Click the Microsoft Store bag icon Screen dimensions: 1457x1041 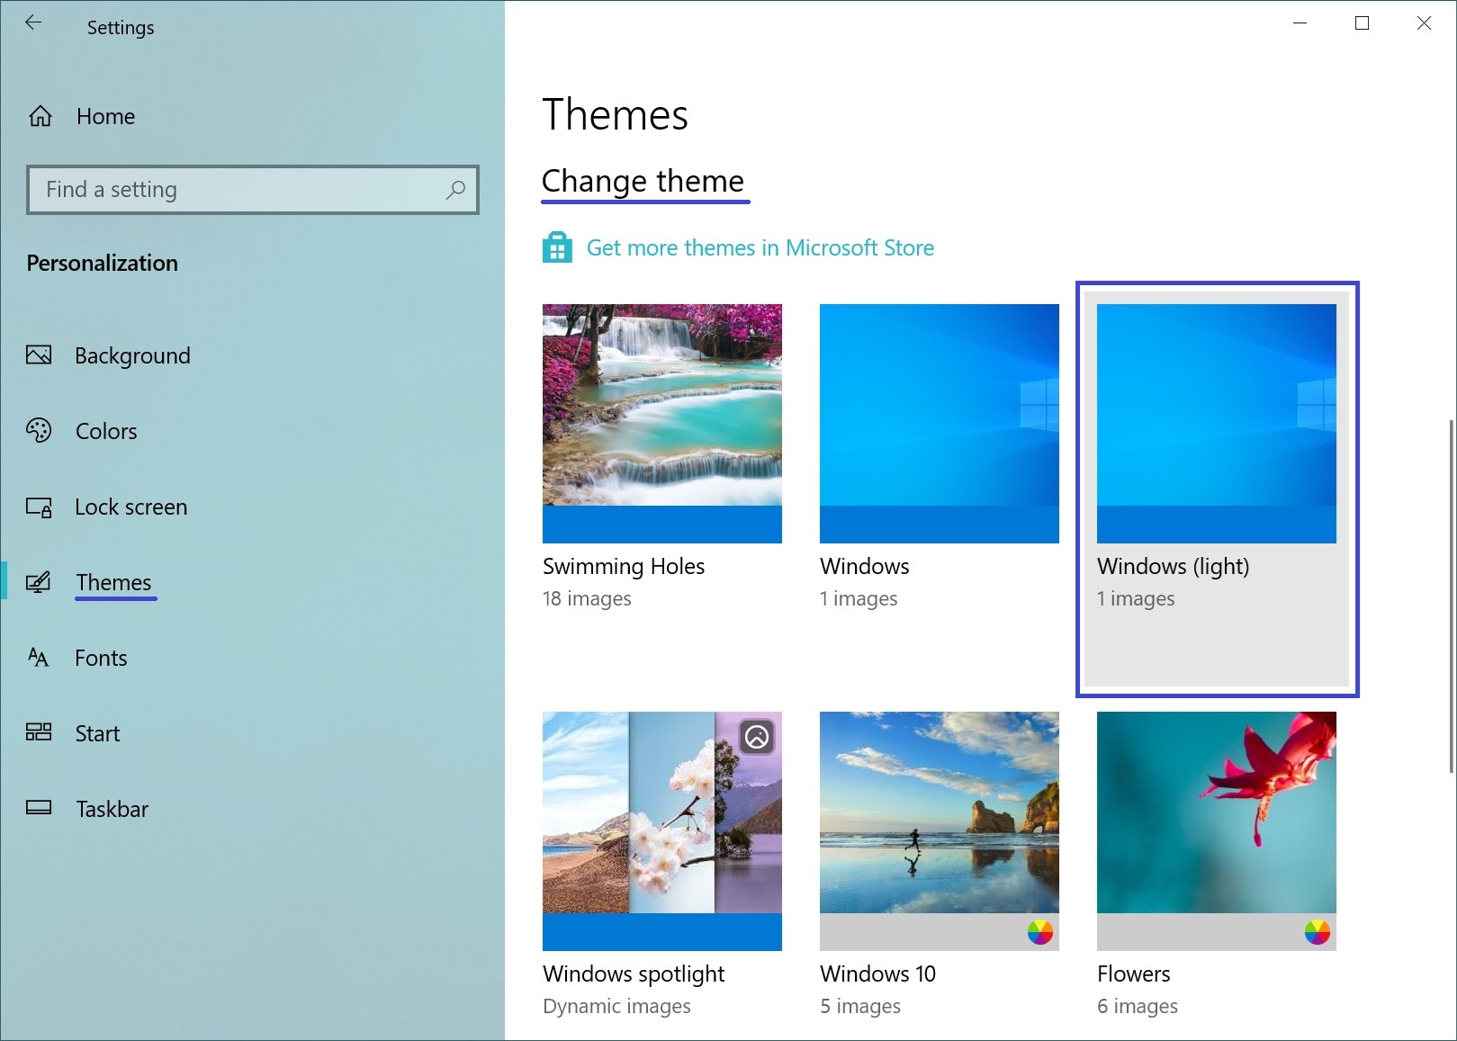click(x=557, y=247)
